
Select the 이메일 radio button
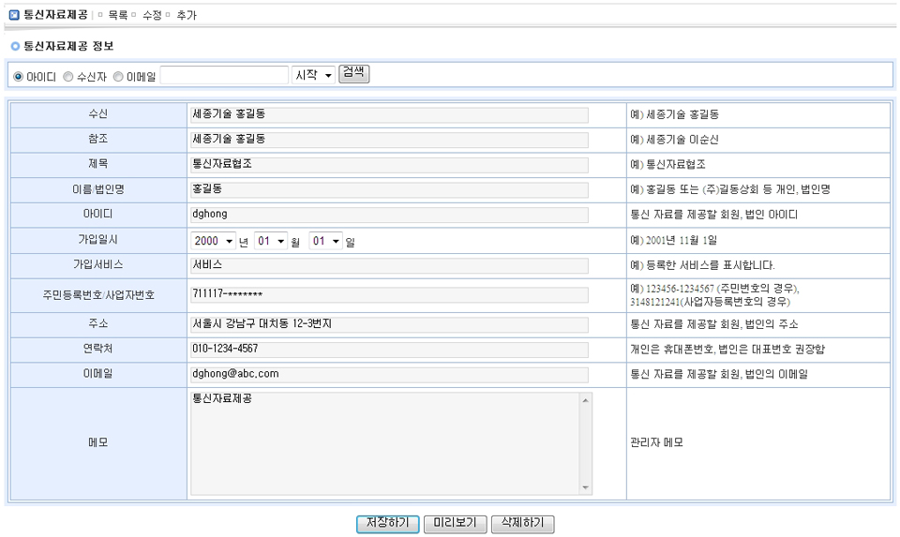click(x=118, y=77)
